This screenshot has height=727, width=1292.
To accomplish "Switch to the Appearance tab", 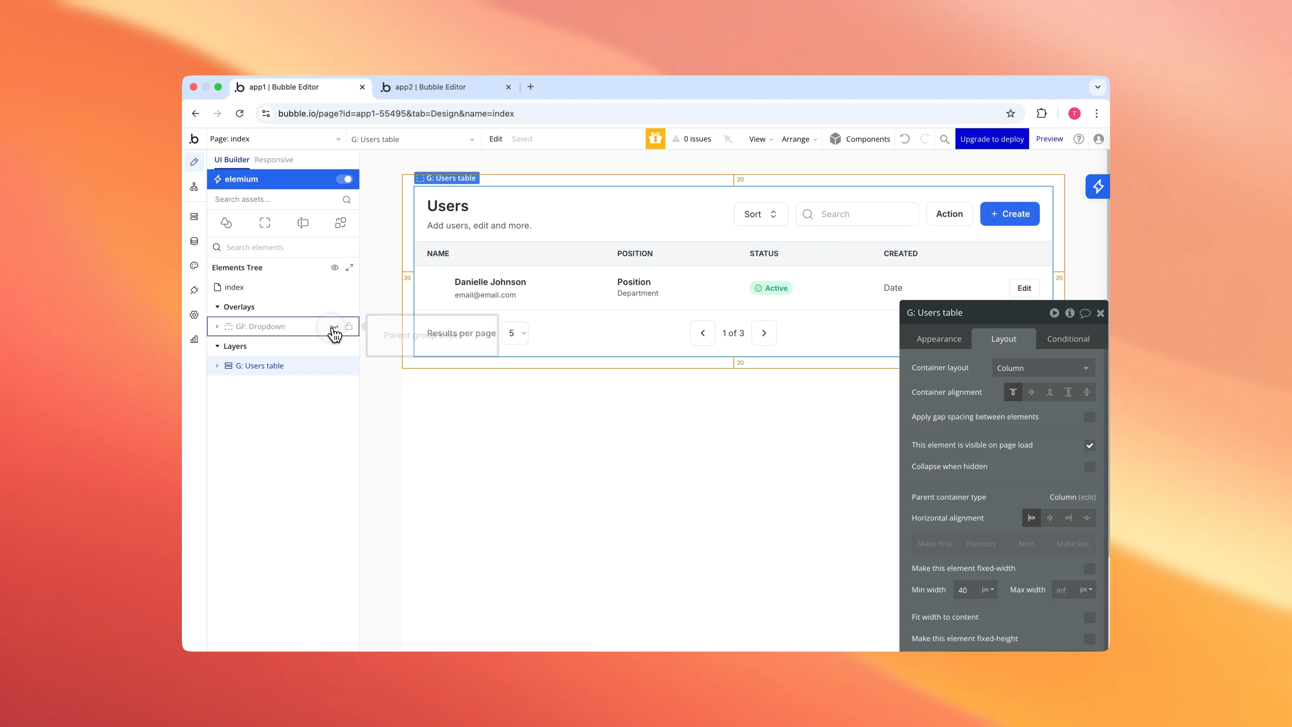I will pos(938,339).
